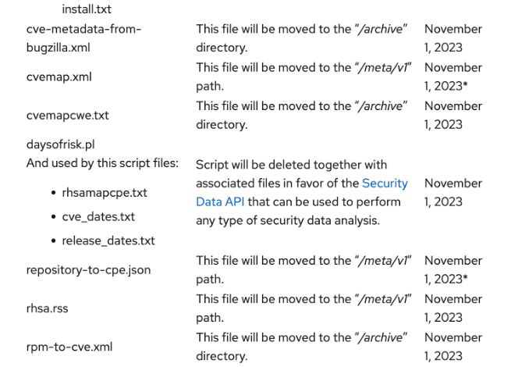
Task: Click the cvemap.xml November 1, 2023* date
Action: (453, 77)
